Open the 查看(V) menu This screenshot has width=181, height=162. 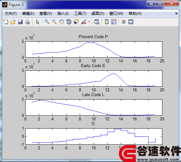46,14
